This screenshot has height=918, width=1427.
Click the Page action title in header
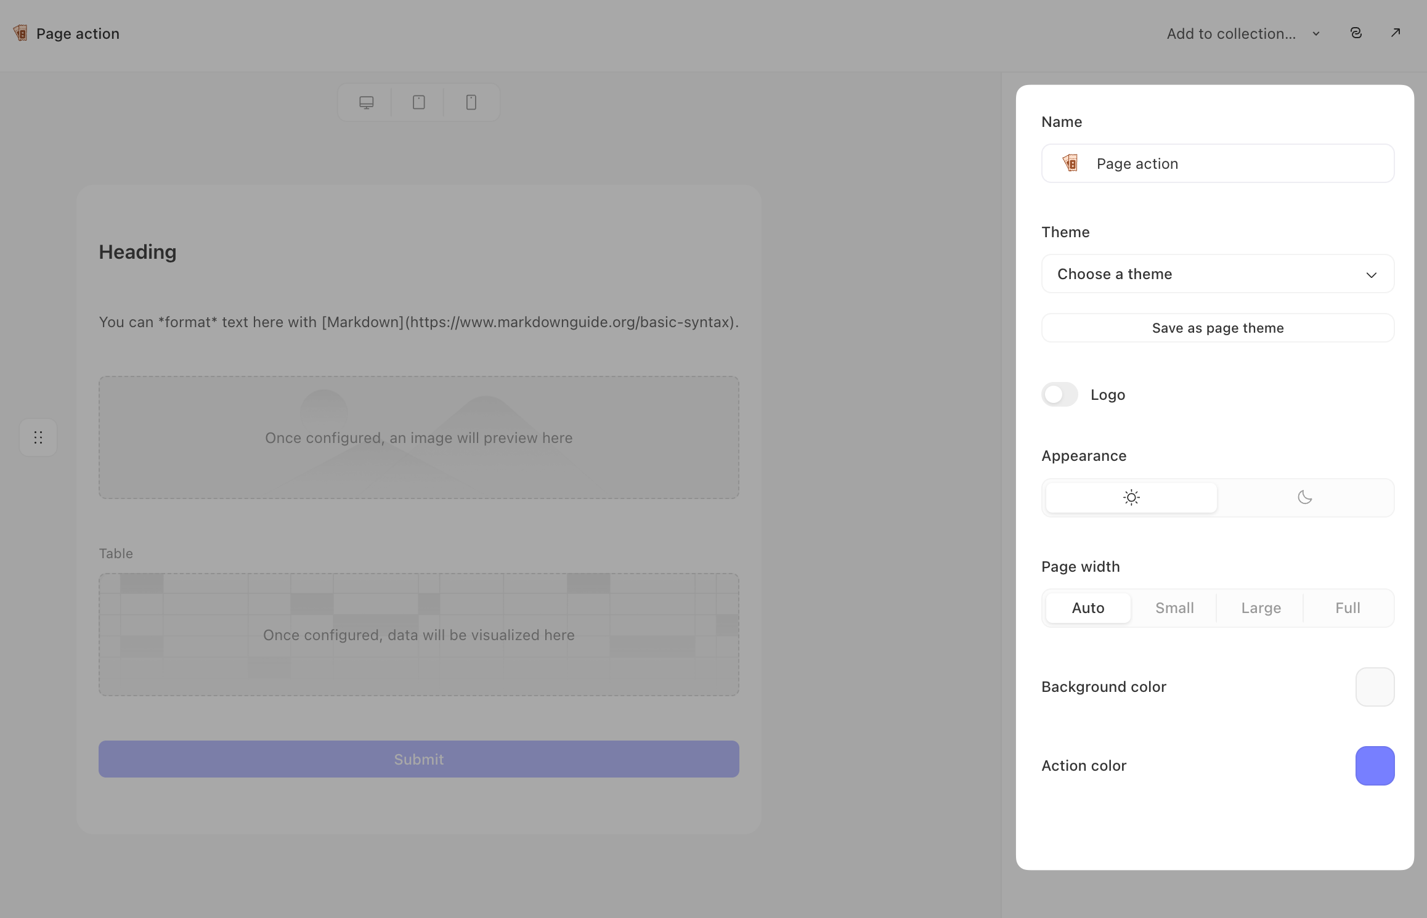click(x=78, y=34)
